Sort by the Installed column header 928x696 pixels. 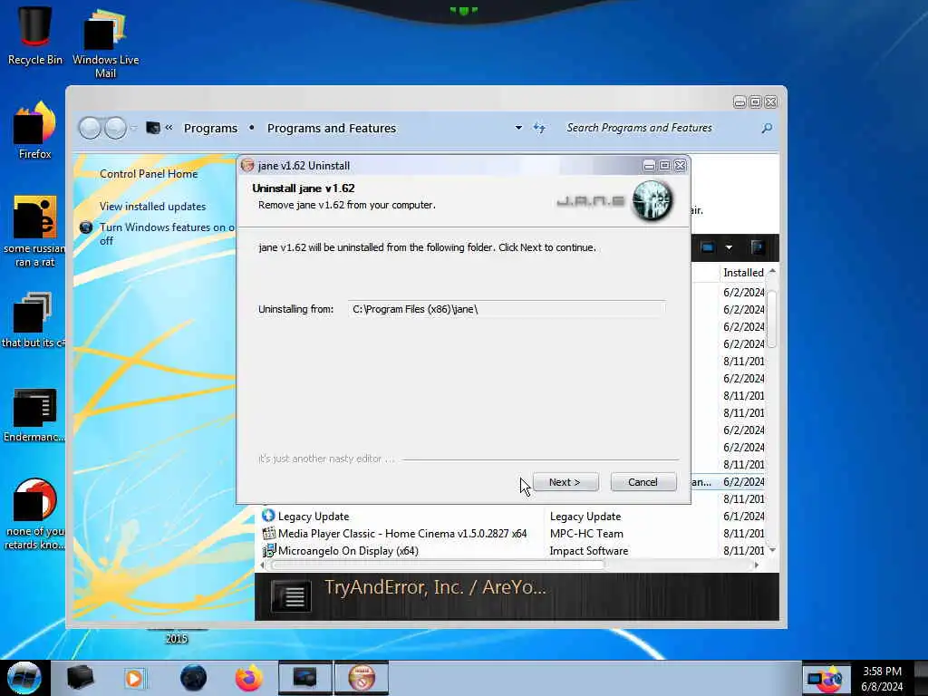[x=743, y=272]
